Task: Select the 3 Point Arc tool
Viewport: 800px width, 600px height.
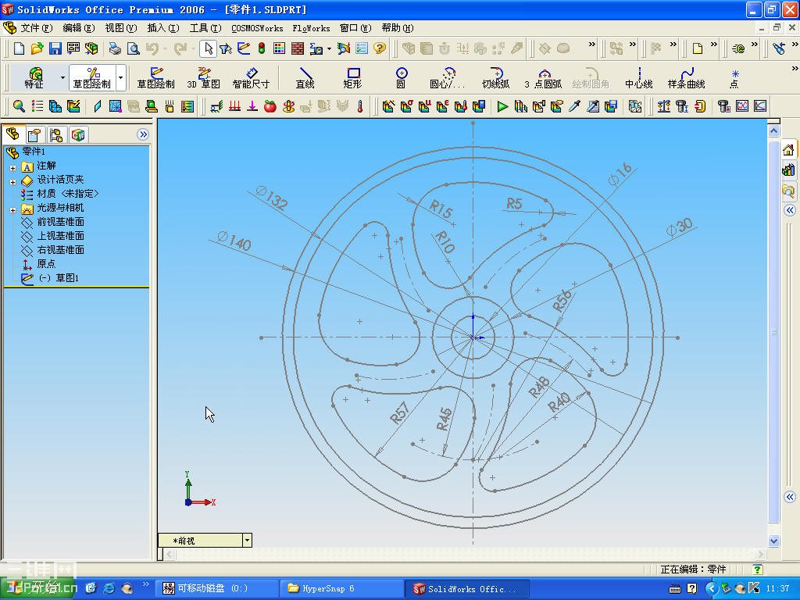Action: click(544, 77)
